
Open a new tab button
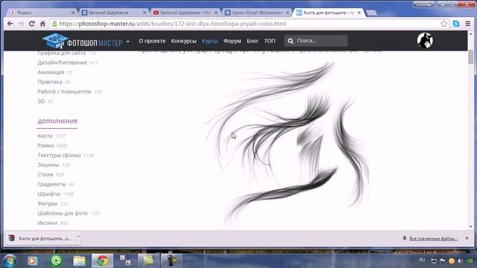click(x=371, y=13)
